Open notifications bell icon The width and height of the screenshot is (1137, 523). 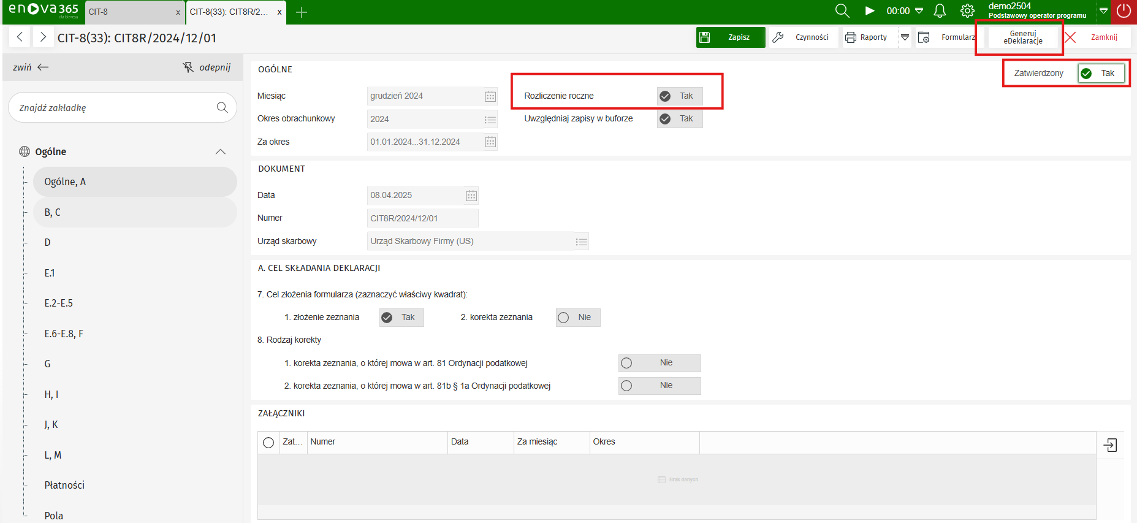click(939, 11)
